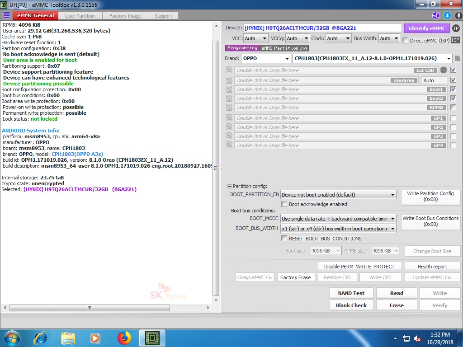Click the Health report button

coord(432,267)
